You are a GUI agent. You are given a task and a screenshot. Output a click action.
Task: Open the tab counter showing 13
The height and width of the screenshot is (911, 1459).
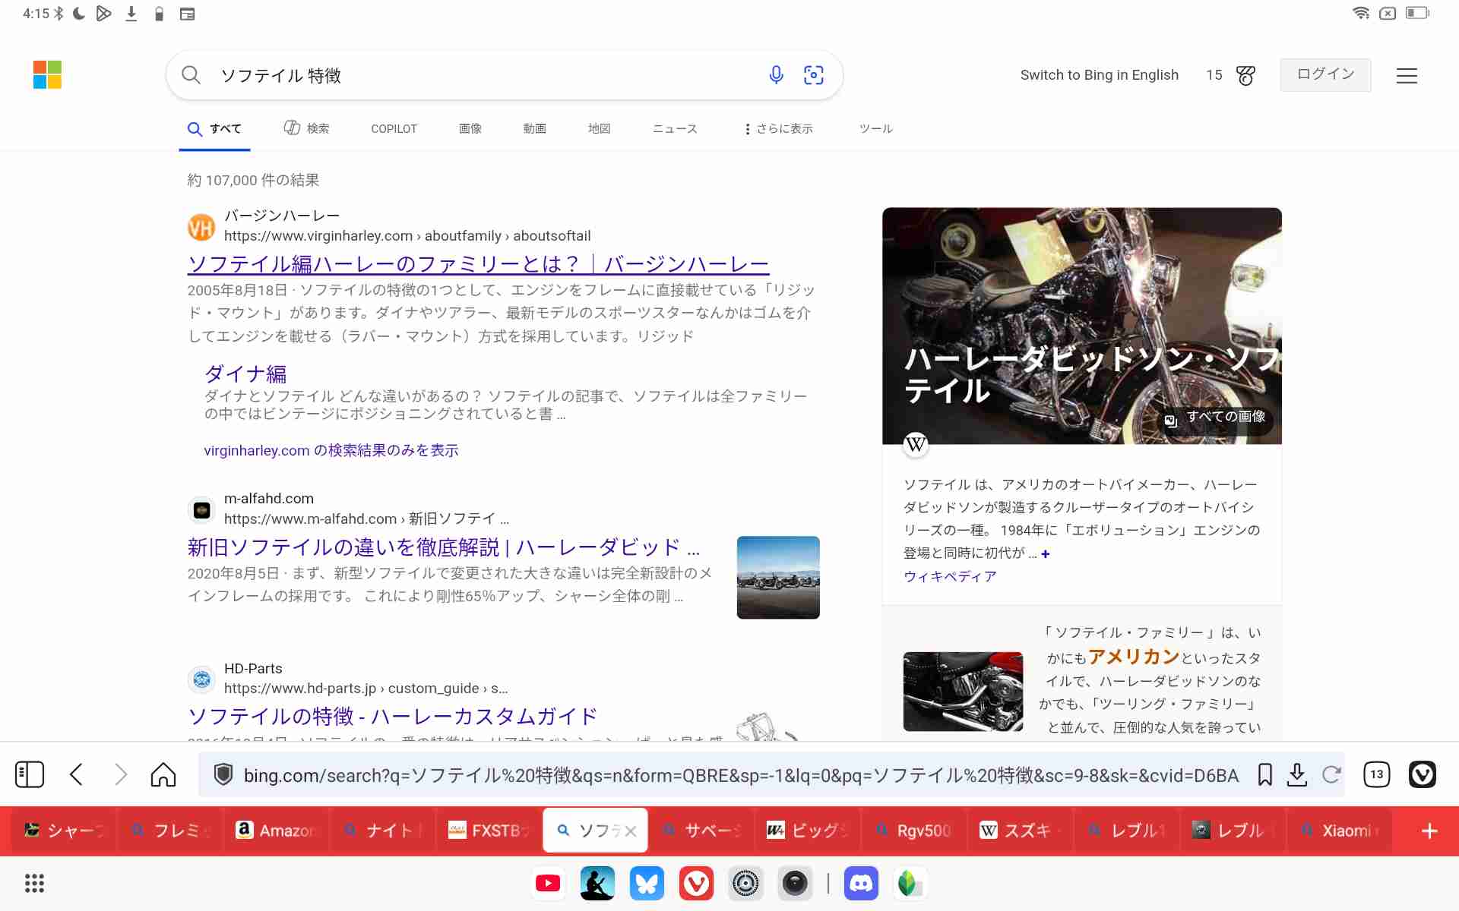[1376, 774]
